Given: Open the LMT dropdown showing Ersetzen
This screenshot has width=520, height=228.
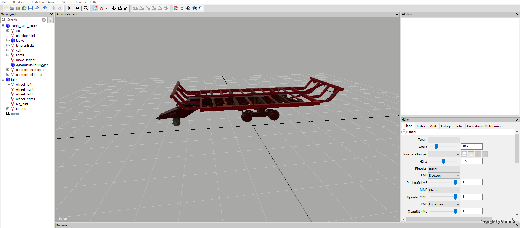Looking at the screenshot, I should [x=444, y=176].
